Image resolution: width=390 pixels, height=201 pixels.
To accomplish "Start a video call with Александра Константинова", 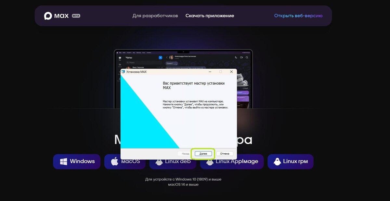I will click(x=241, y=57).
